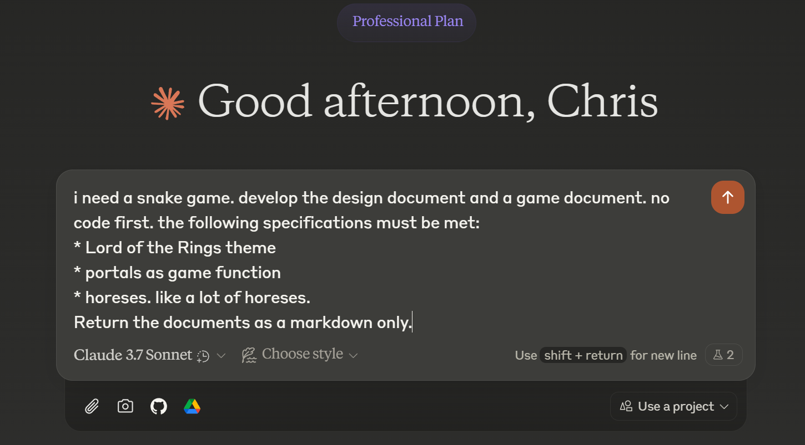Toggle the extended thinking clock icon
805x445 pixels.
pos(203,356)
